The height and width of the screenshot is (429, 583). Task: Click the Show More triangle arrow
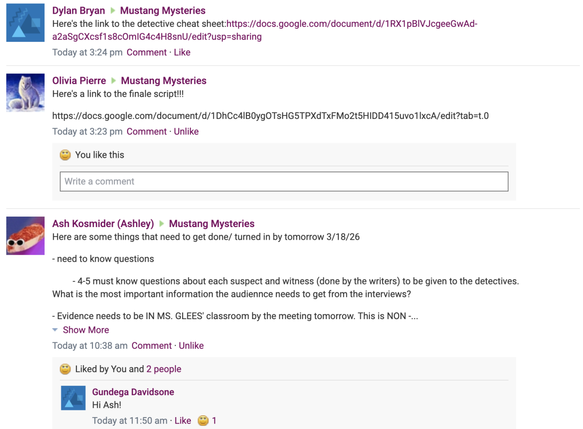point(55,330)
